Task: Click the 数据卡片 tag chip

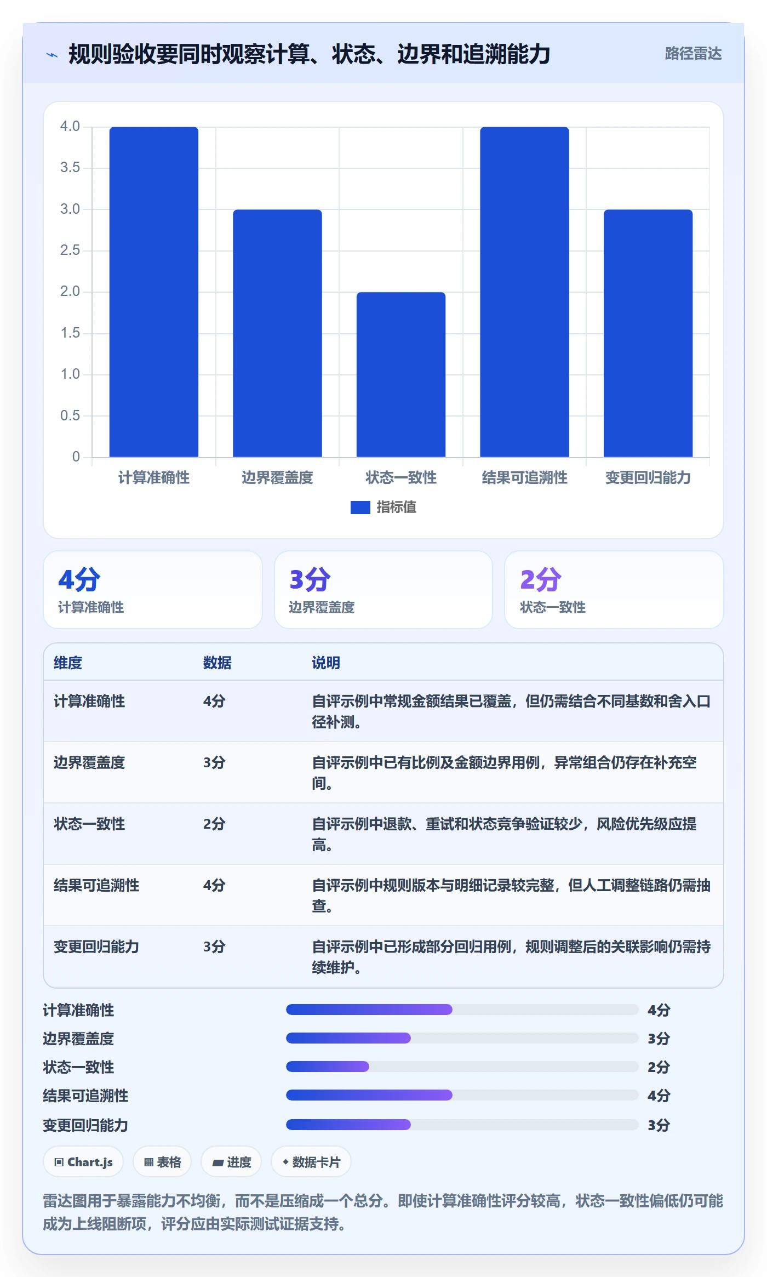Action: tap(311, 1161)
